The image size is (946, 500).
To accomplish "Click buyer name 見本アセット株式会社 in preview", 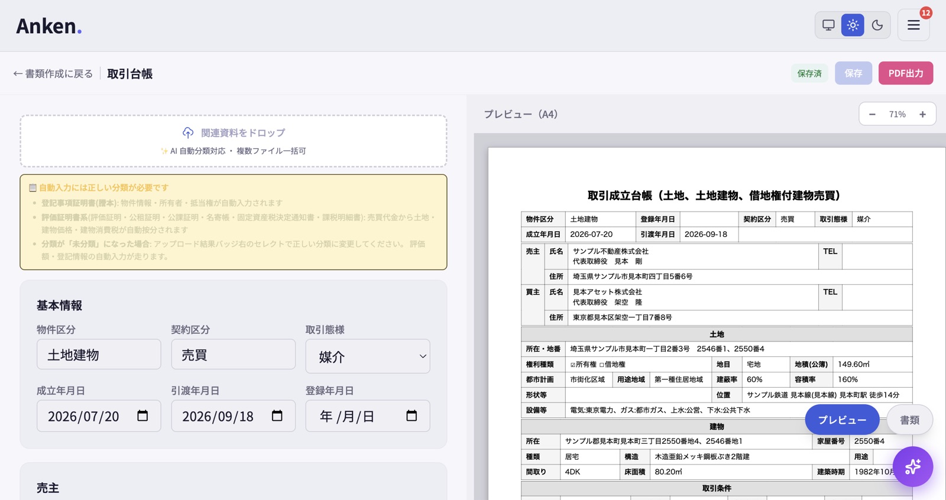I will point(607,292).
